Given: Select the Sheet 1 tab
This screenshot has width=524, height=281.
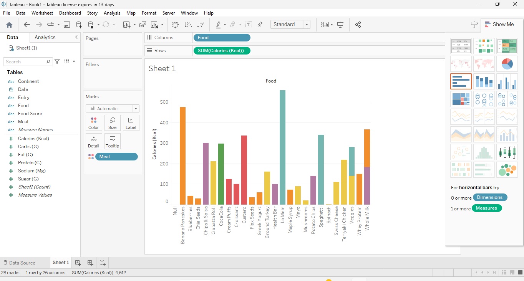Looking at the screenshot, I should (61, 263).
